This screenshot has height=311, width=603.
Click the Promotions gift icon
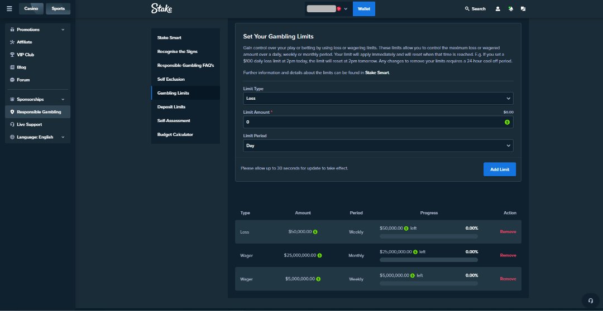point(12,30)
